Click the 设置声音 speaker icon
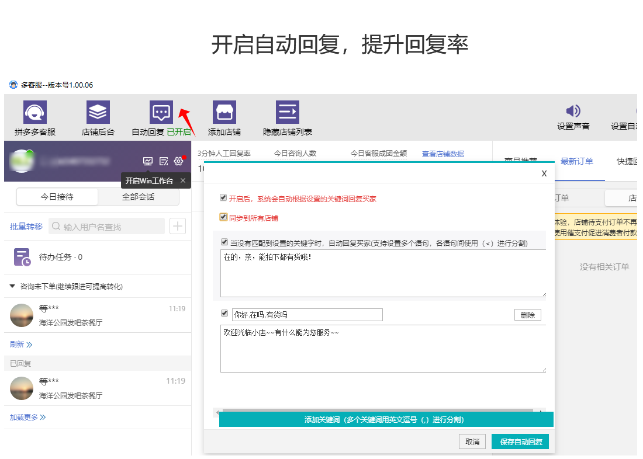The height and width of the screenshot is (459, 643). (x=573, y=112)
